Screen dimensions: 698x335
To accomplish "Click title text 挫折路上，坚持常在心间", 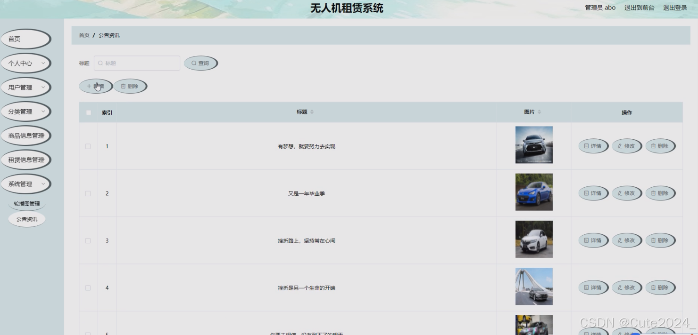I will point(307,240).
